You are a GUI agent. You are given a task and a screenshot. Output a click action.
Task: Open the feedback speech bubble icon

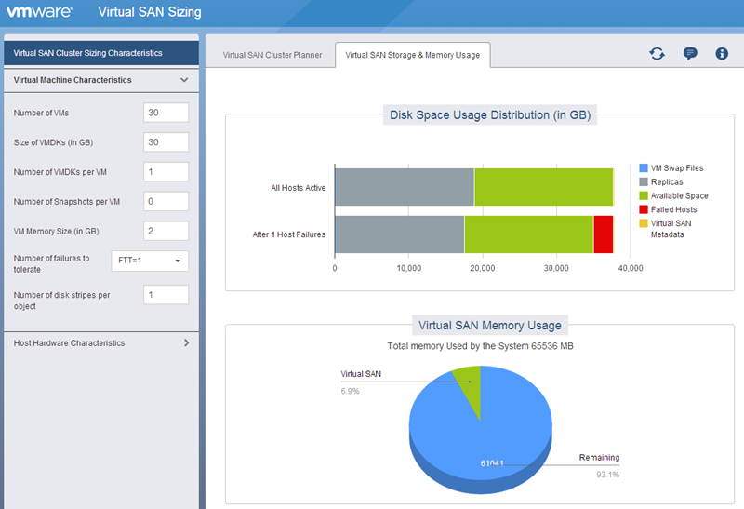pyautogui.click(x=690, y=54)
